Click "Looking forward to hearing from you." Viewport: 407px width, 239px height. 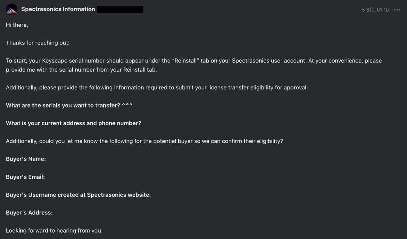(54, 230)
